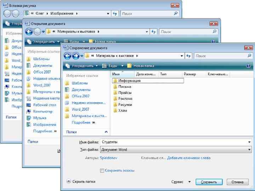Viewport: 255px width, 191px height.
Task: Expand address bar dropdown in Save dialog
Action: point(182,56)
